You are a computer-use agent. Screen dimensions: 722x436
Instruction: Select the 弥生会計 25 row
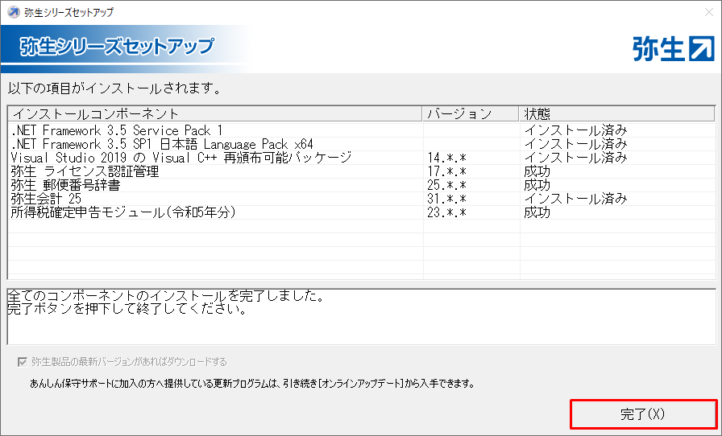(x=362, y=199)
